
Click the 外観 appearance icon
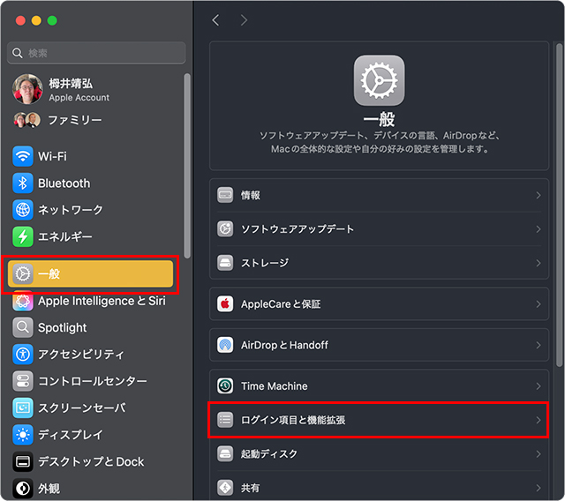(x=23, y=489)
